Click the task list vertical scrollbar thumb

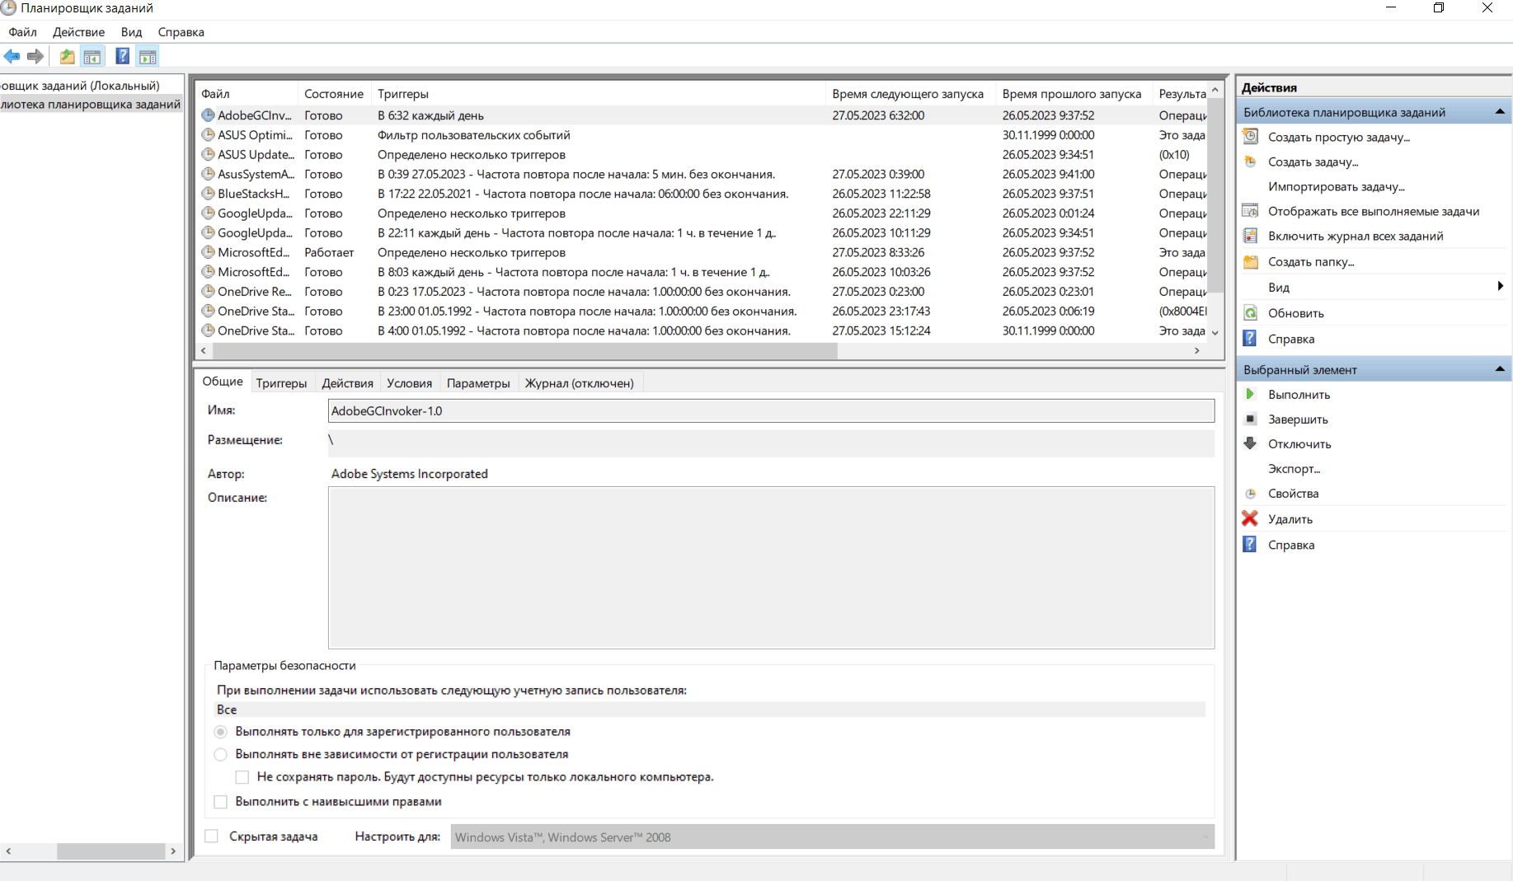(1215, 195)
